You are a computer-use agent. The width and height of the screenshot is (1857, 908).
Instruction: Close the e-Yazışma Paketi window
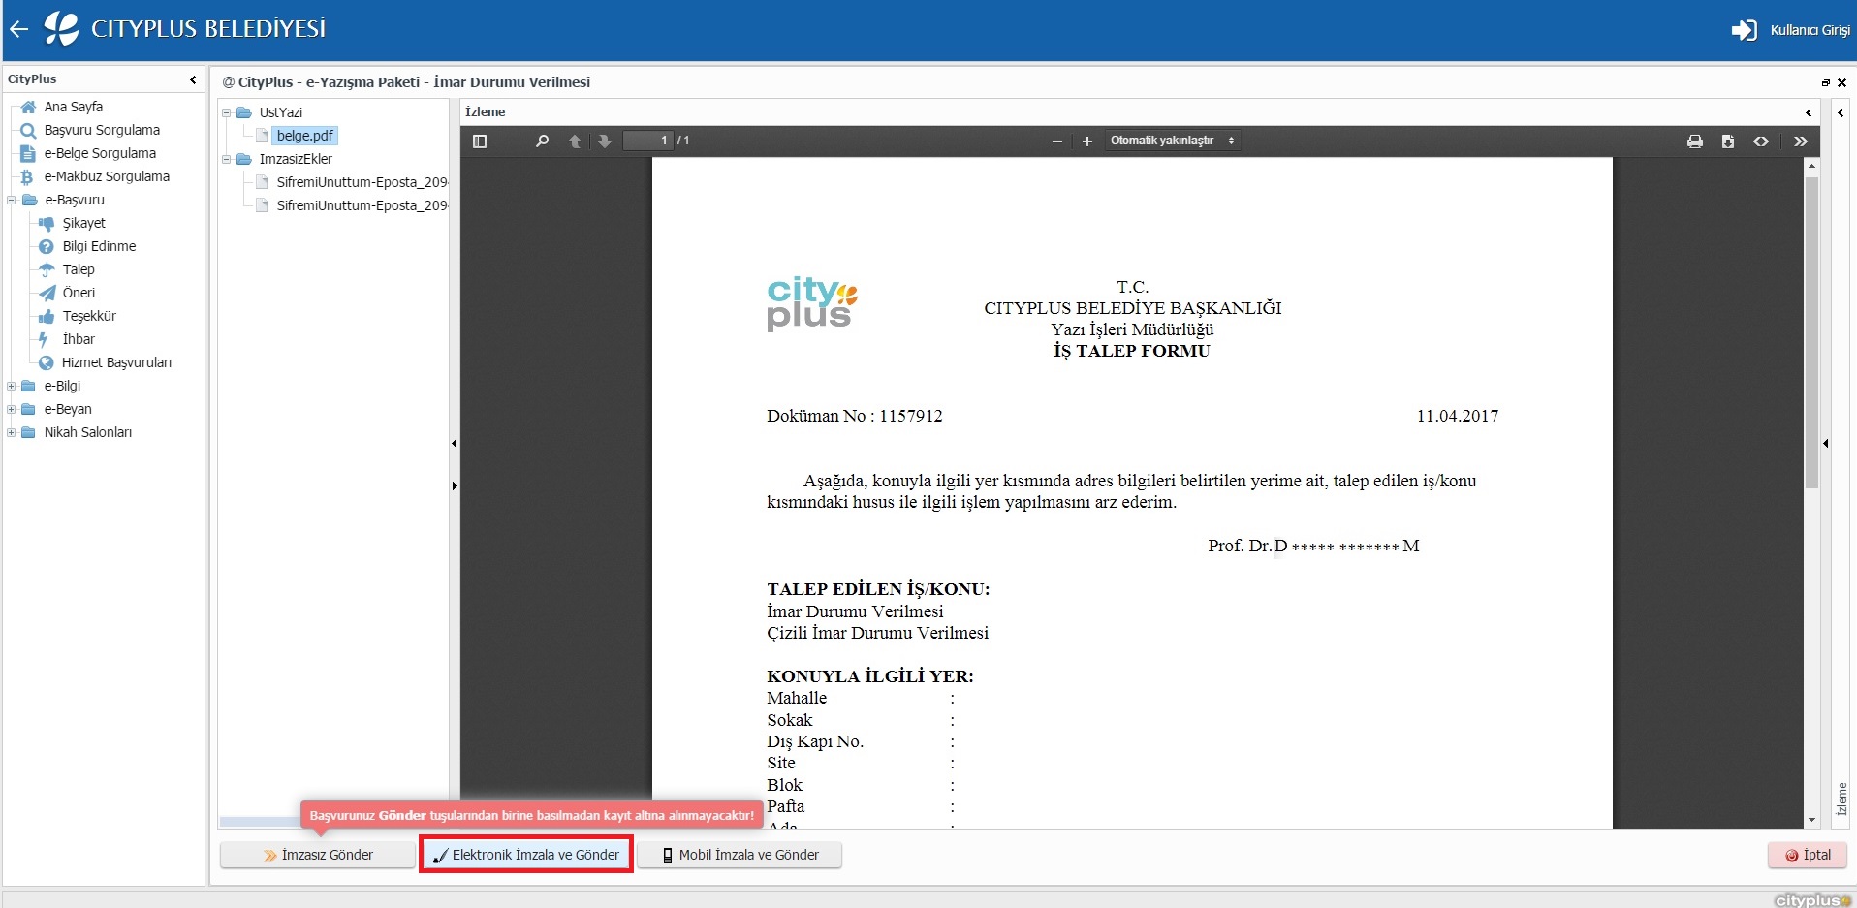pos(1841,83)
